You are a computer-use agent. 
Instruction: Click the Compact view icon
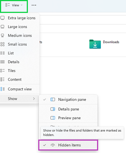tap(3, 89)
